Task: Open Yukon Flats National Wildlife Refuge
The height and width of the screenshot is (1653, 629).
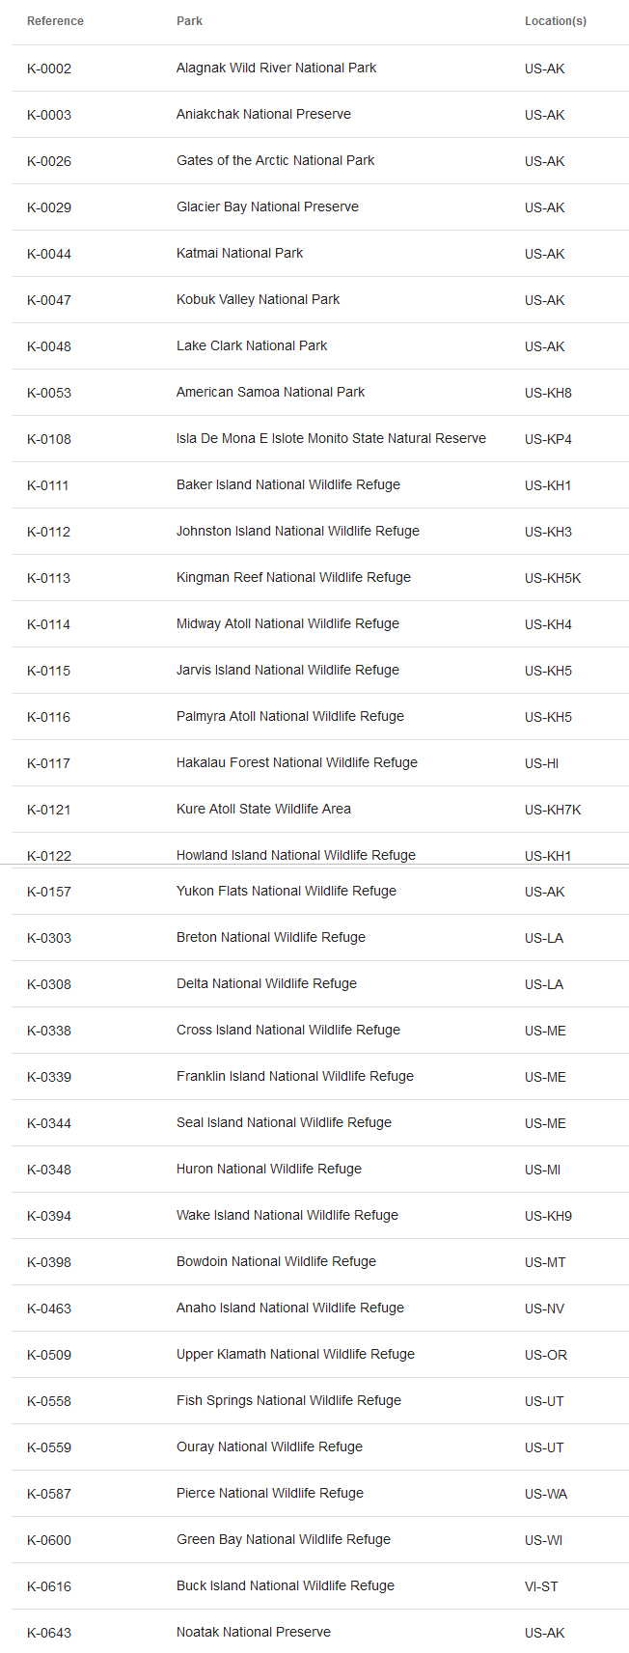Action: pos(286,891)
